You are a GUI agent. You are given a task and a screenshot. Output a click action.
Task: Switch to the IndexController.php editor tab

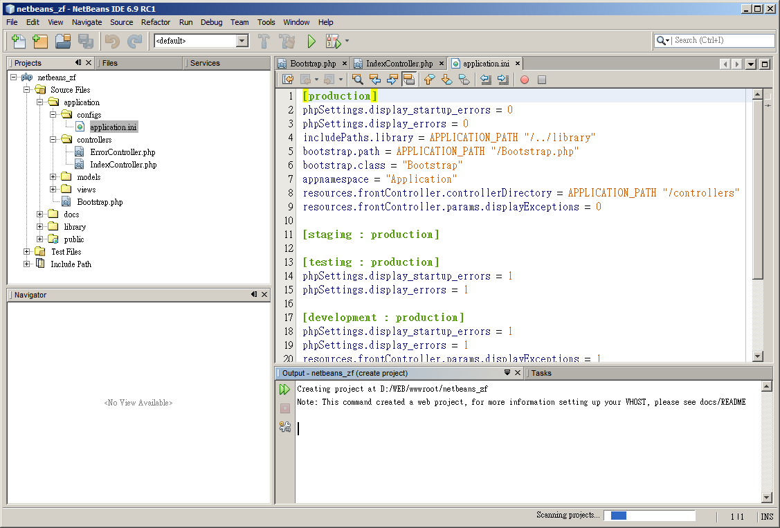click(x=399, y=64)
